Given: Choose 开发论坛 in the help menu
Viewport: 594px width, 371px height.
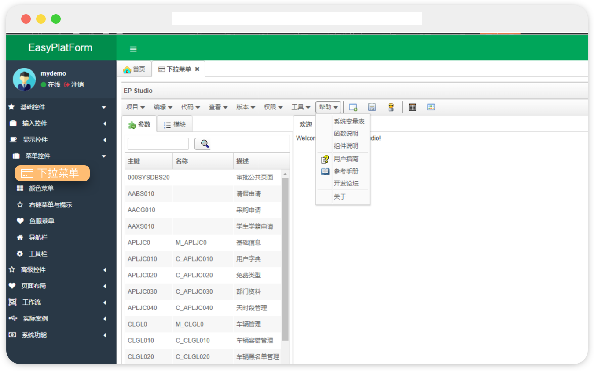Looking at the screenshot, I should pos(343,184).
